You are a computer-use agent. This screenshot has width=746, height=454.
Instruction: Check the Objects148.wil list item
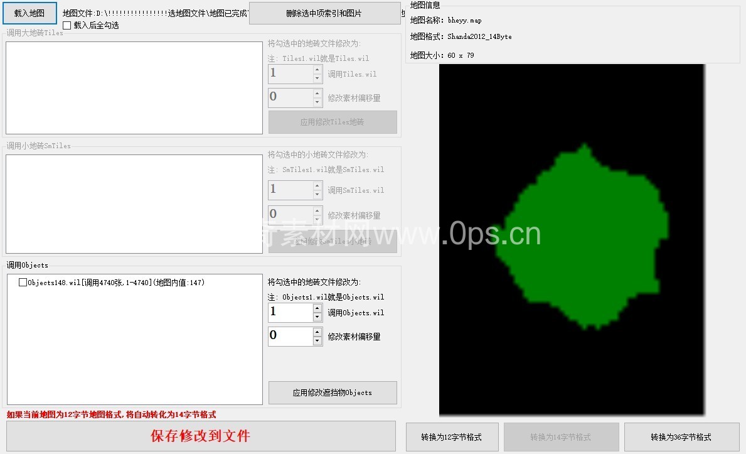point(23,283)
